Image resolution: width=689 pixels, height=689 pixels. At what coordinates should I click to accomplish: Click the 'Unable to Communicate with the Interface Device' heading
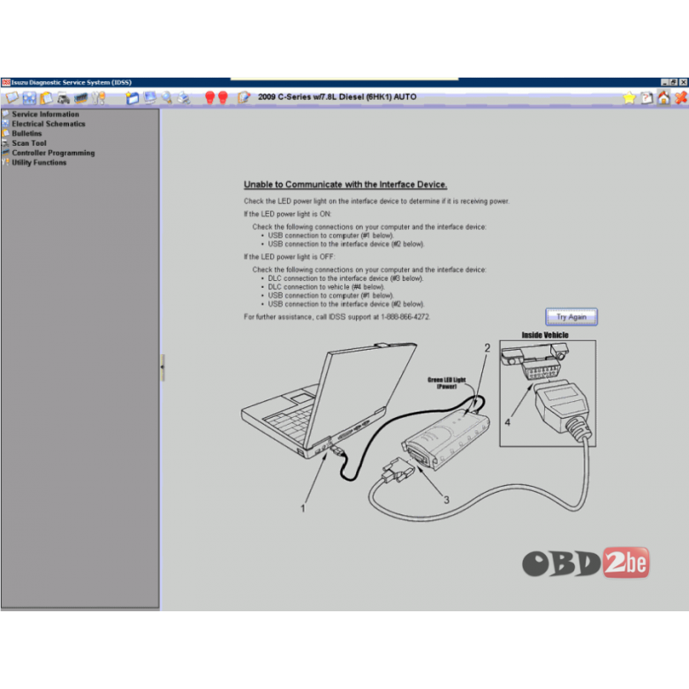coord(345,185)
